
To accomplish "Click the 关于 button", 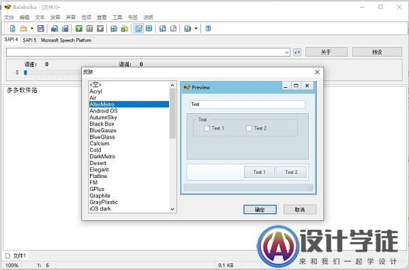I will 326,52.
